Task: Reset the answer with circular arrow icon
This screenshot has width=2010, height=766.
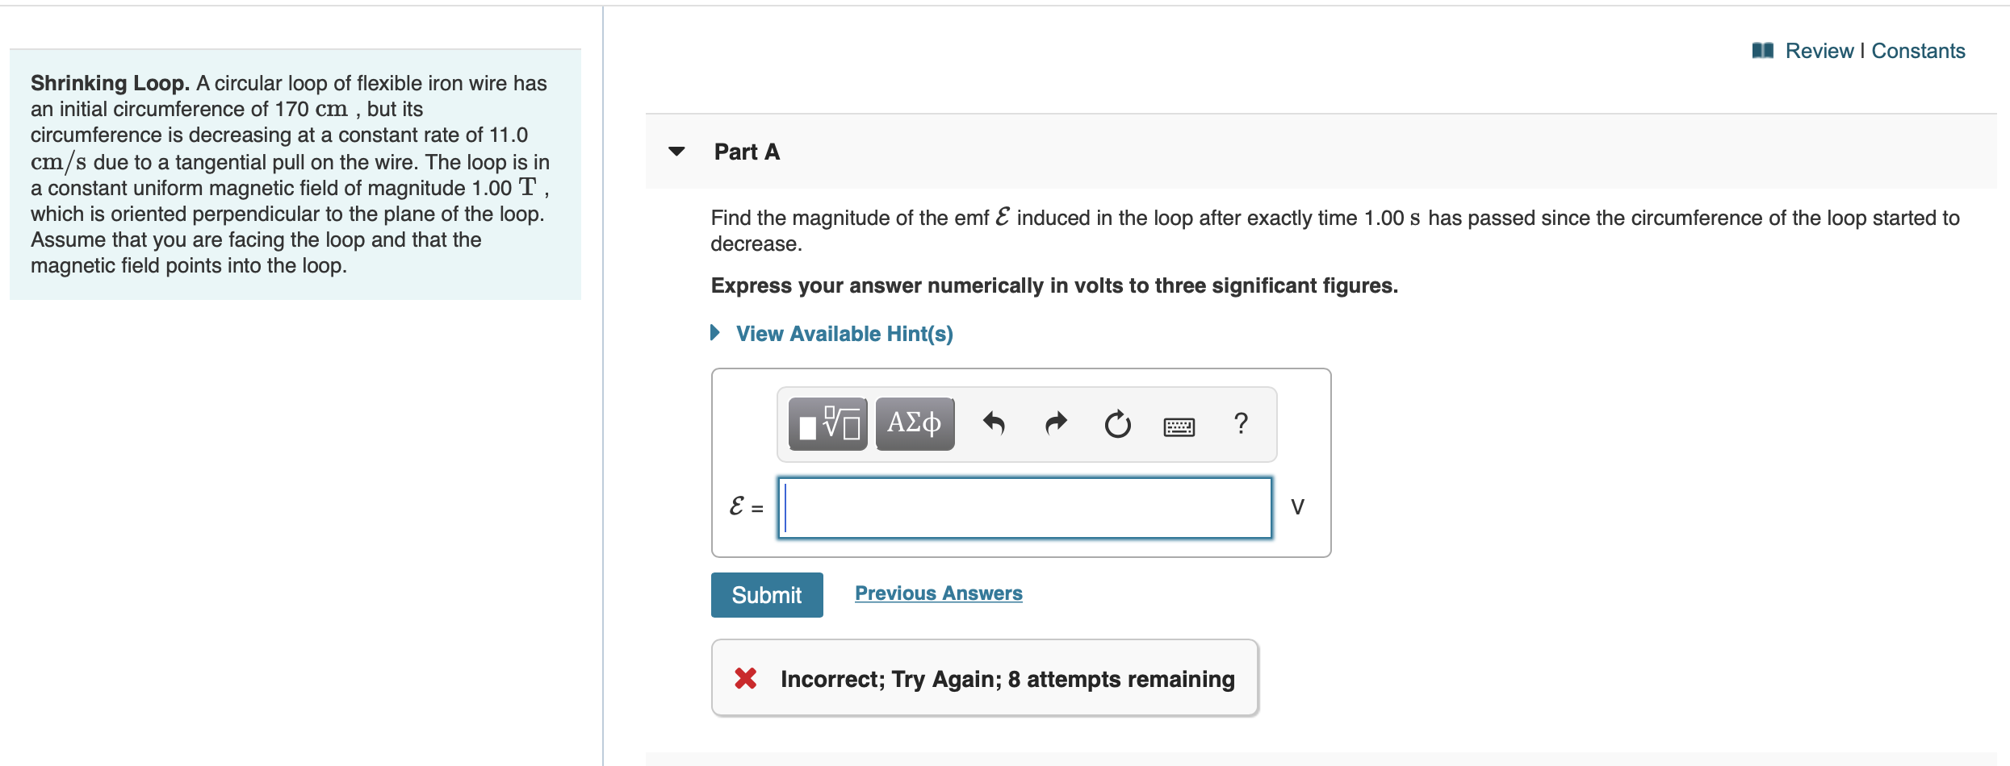Action: coord(1118,423)
